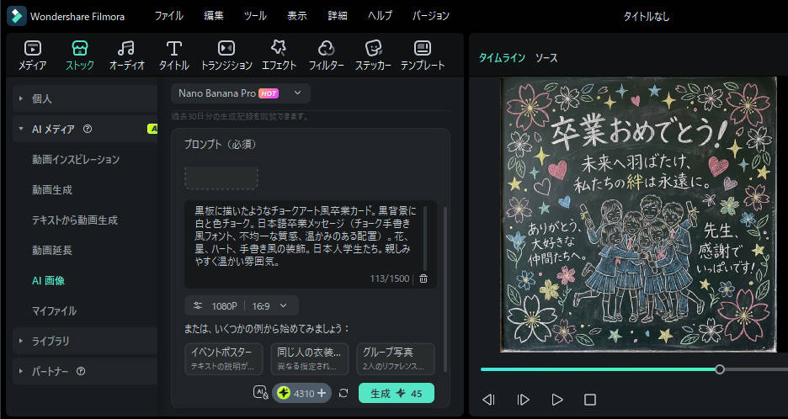Open the 詳細 menu
The height and width of the screenshot is (419, 788).
(338, 16)
